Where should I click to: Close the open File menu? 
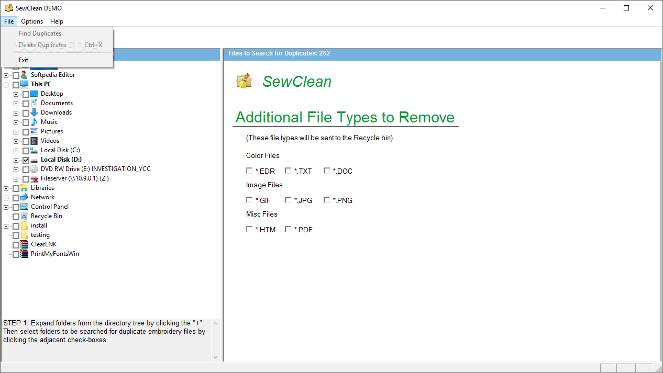point(9,21)
